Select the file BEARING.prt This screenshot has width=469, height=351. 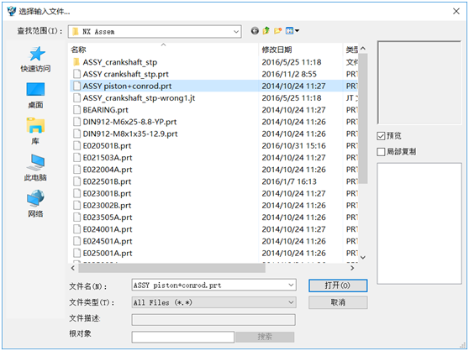click(105, 110)
